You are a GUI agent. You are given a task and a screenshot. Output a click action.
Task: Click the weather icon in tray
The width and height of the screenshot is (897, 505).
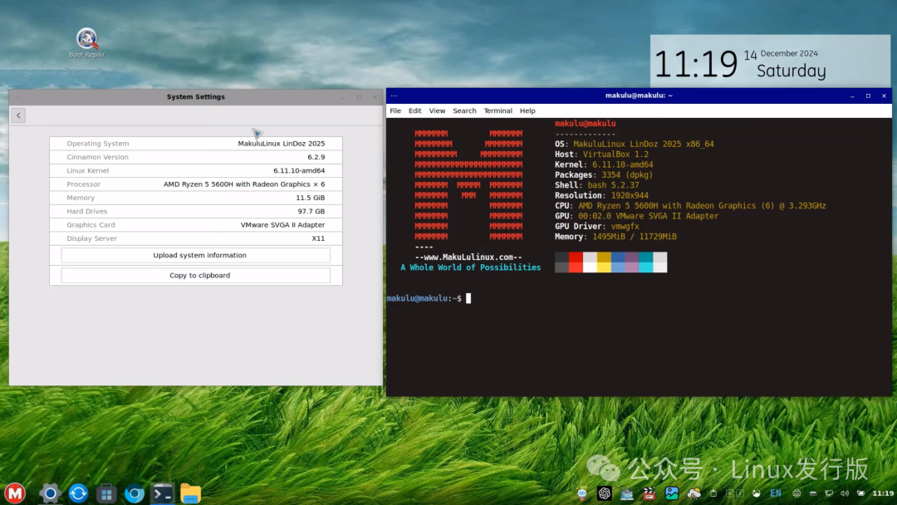694,493
